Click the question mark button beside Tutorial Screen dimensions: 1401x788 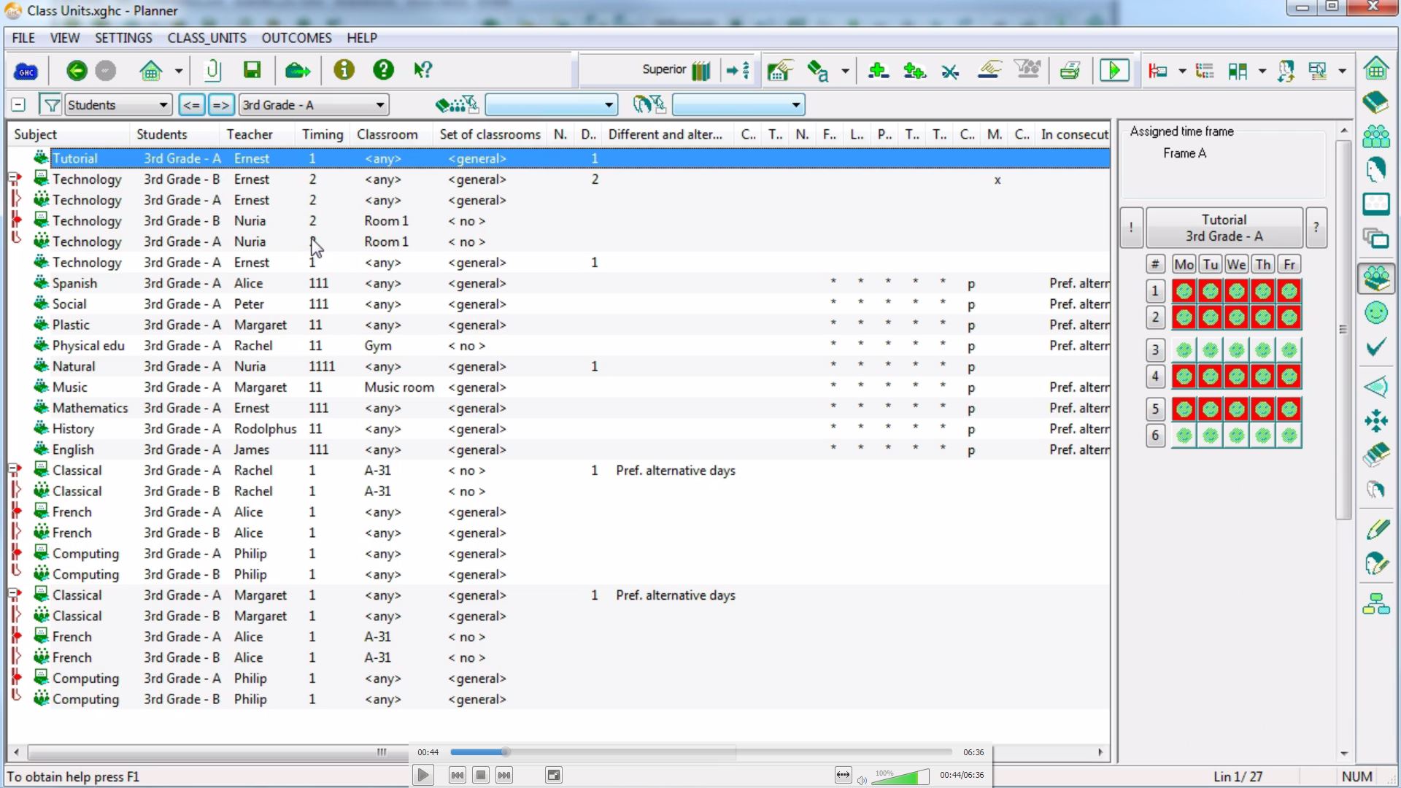point(1316,228)
